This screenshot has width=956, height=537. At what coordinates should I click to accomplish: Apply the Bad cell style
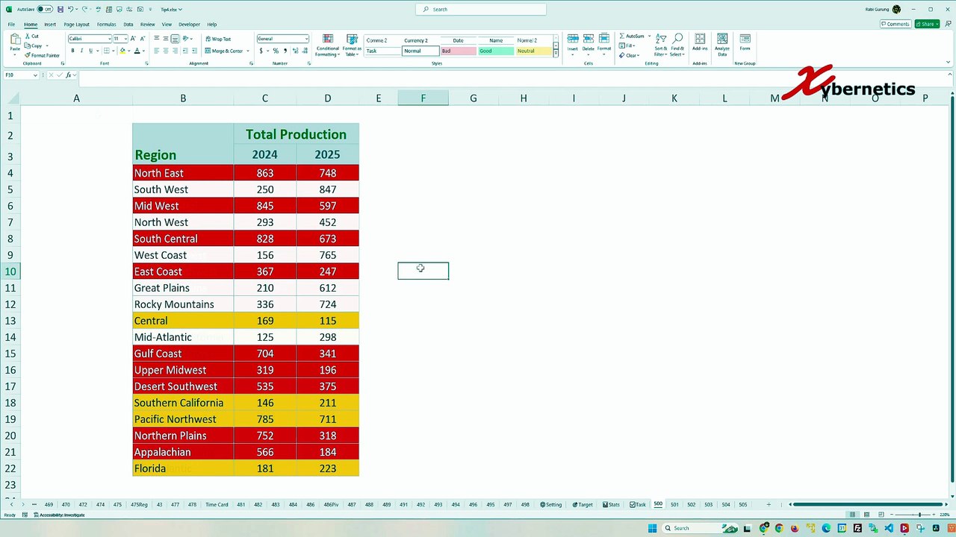click(x=458, y=51)
